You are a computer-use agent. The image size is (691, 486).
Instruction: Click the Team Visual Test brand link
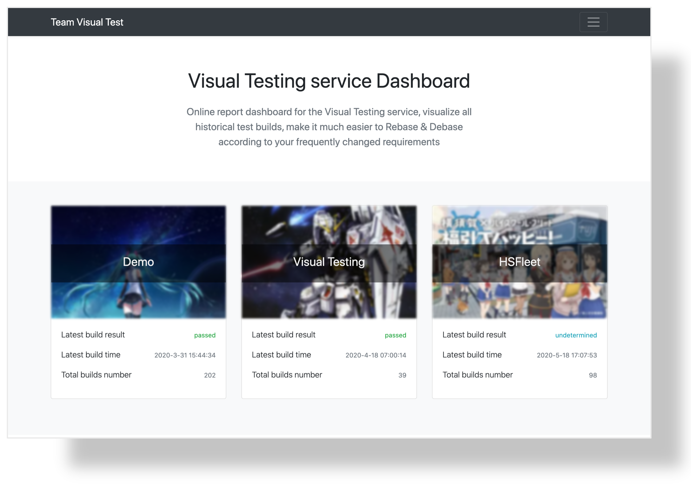87,22
